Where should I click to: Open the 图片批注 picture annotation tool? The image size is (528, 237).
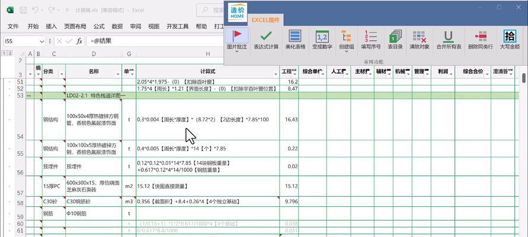coord(237,40)
